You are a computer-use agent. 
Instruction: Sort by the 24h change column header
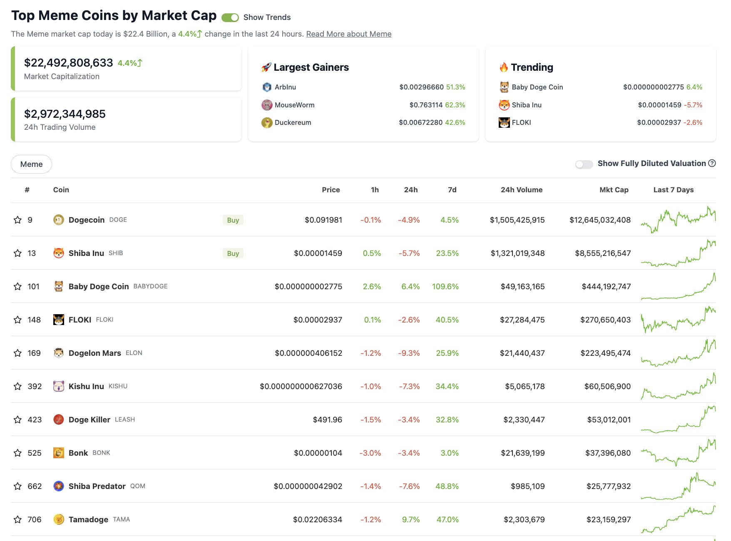(x=411, y=190)
